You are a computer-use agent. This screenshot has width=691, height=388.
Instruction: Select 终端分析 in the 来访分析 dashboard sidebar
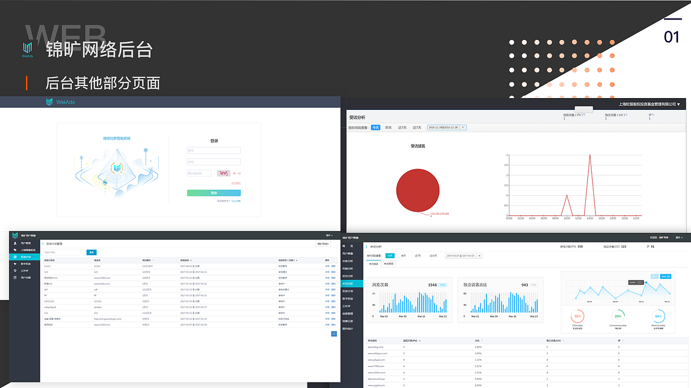[348, 268]
